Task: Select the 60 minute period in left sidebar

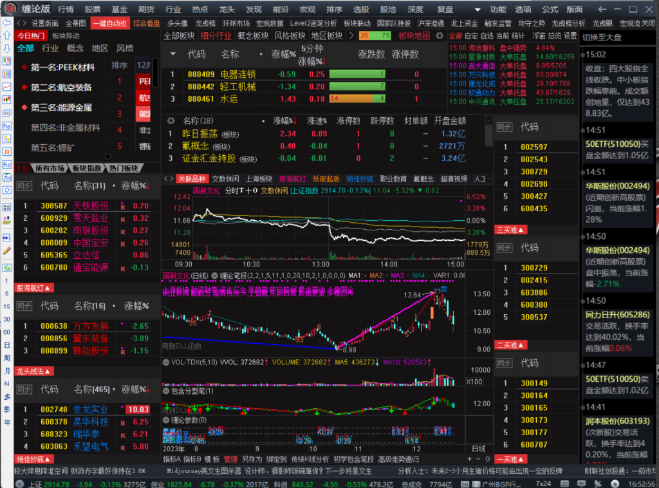Action: [6, 332]
